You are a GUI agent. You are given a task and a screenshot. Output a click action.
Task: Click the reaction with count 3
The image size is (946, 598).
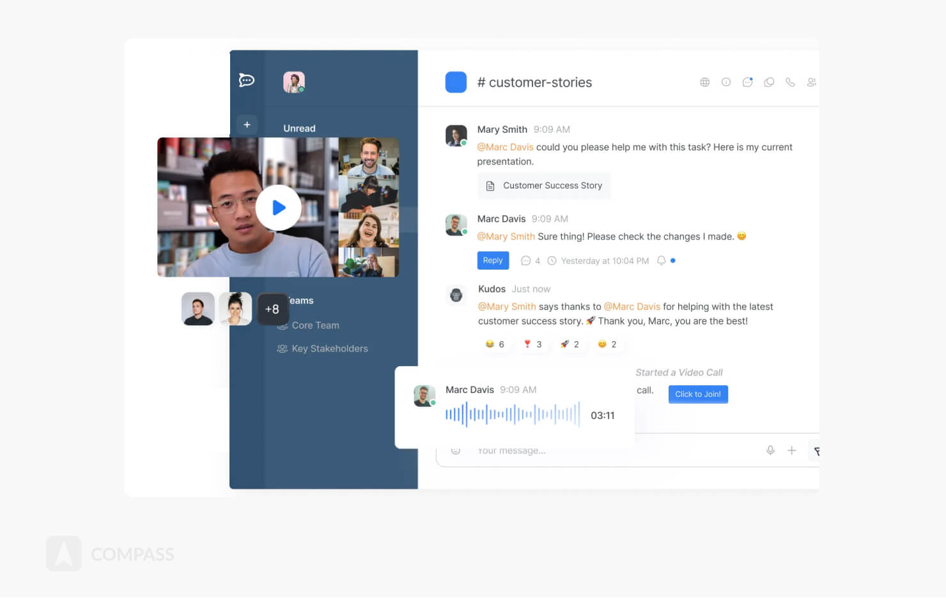pos(532,344)
